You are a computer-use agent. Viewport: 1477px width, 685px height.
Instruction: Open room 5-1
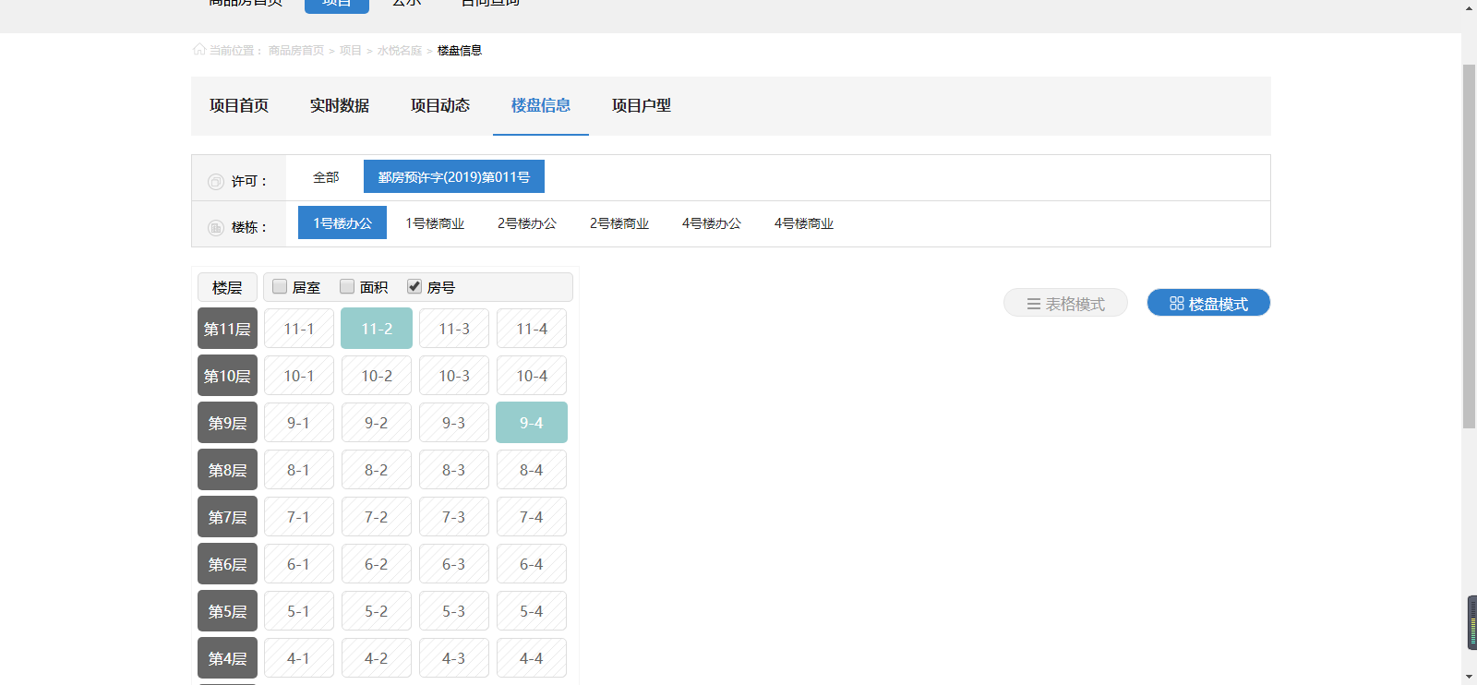[299, 611]
